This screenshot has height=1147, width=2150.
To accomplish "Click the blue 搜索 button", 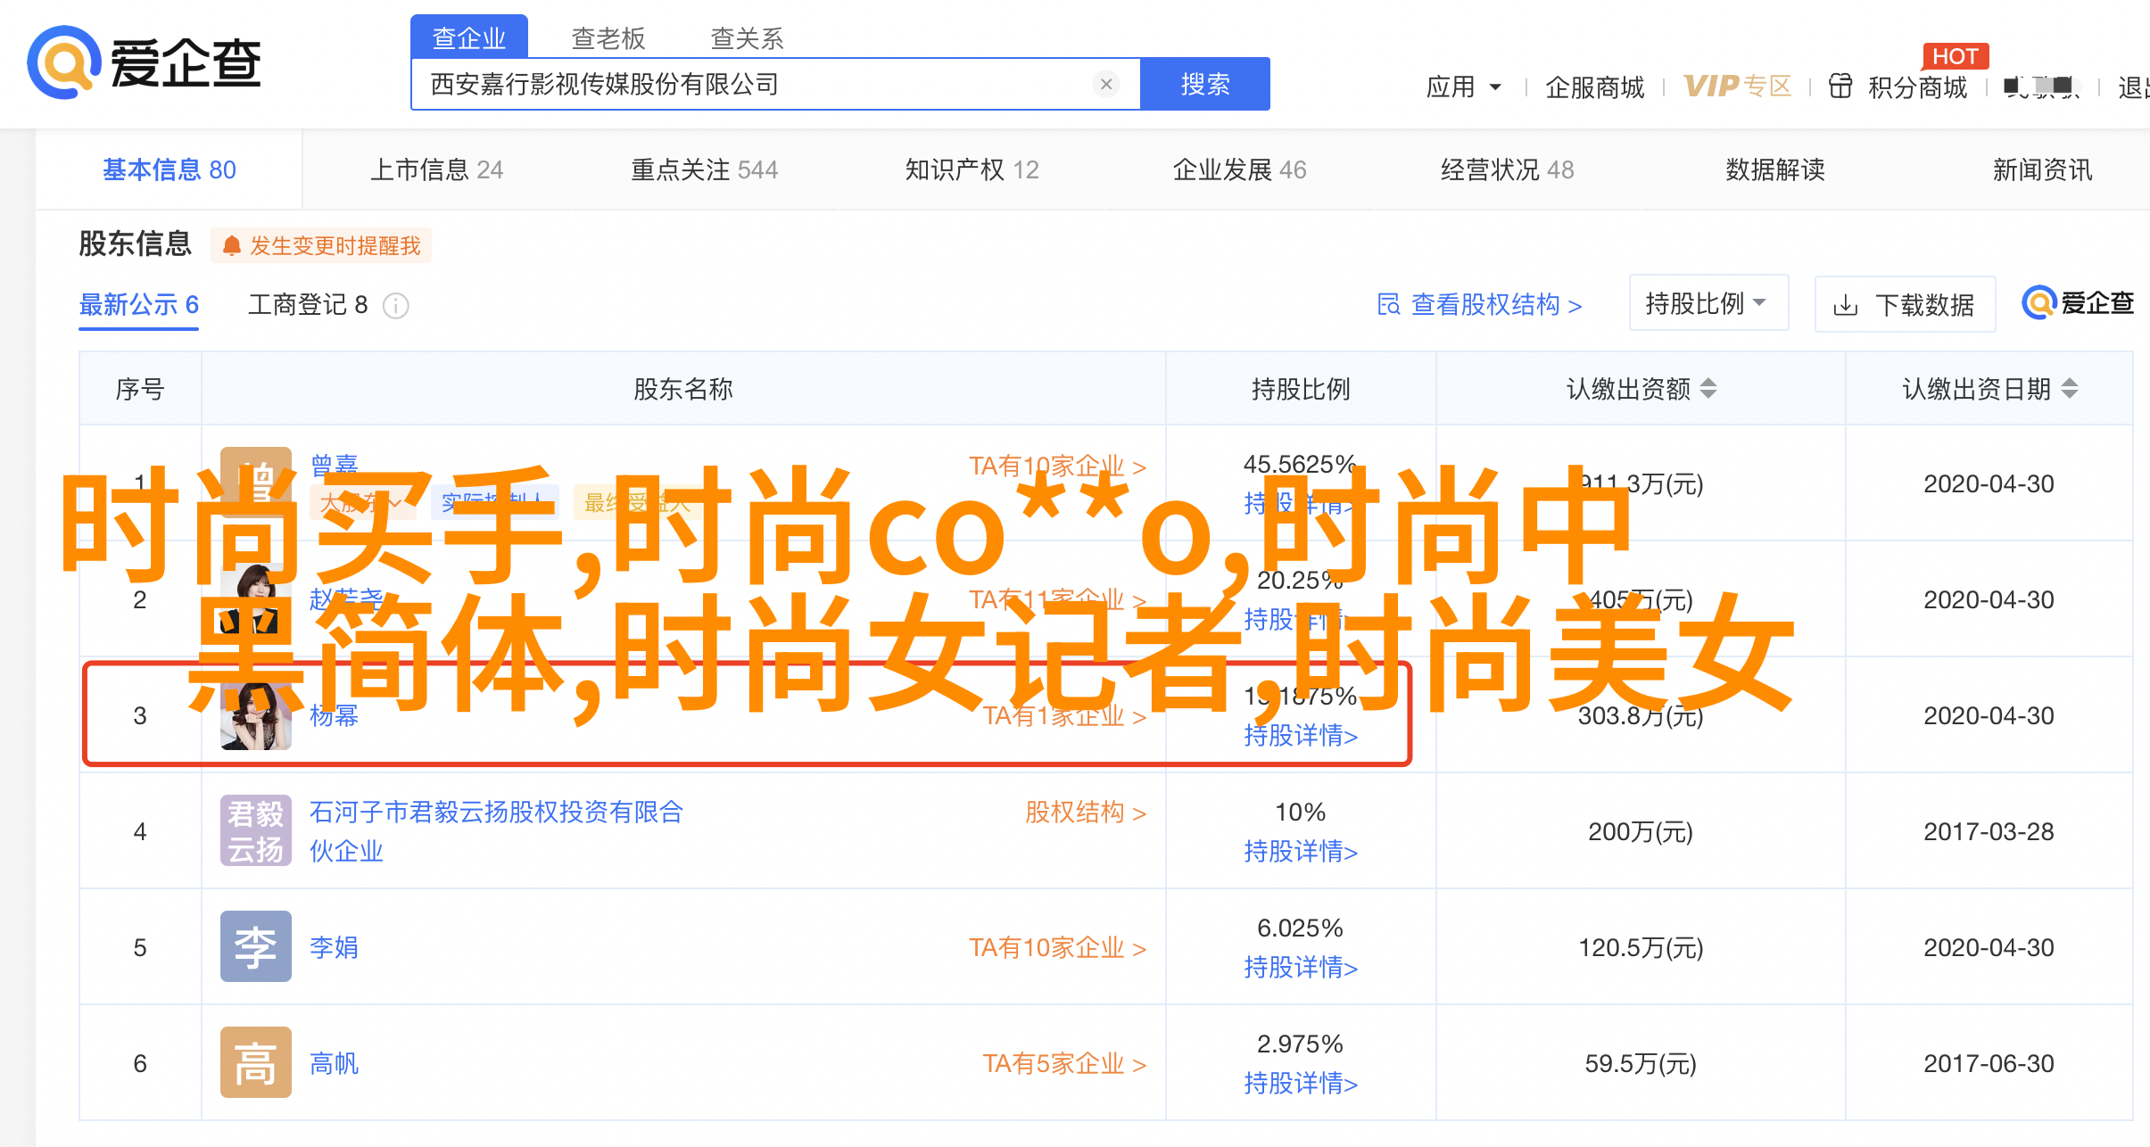I will [1205, 84].
